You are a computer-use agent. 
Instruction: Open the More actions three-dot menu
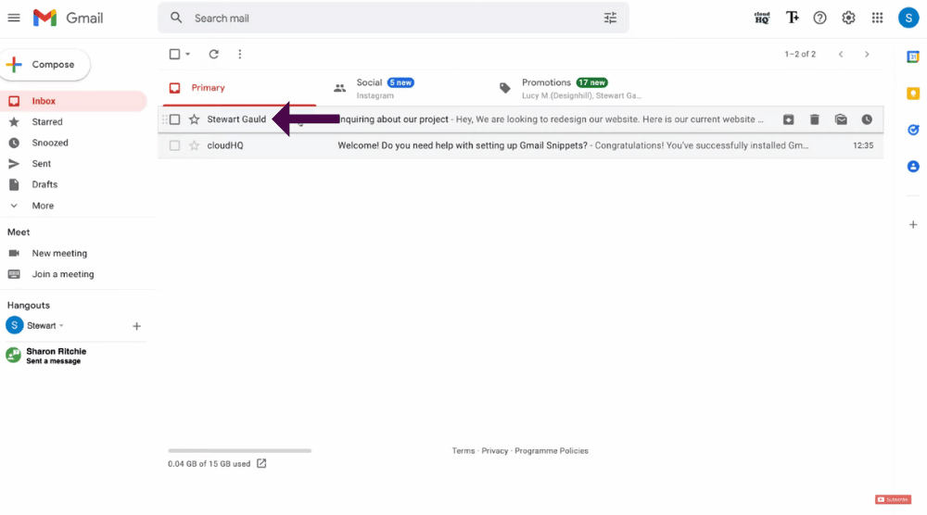[239, 54]
